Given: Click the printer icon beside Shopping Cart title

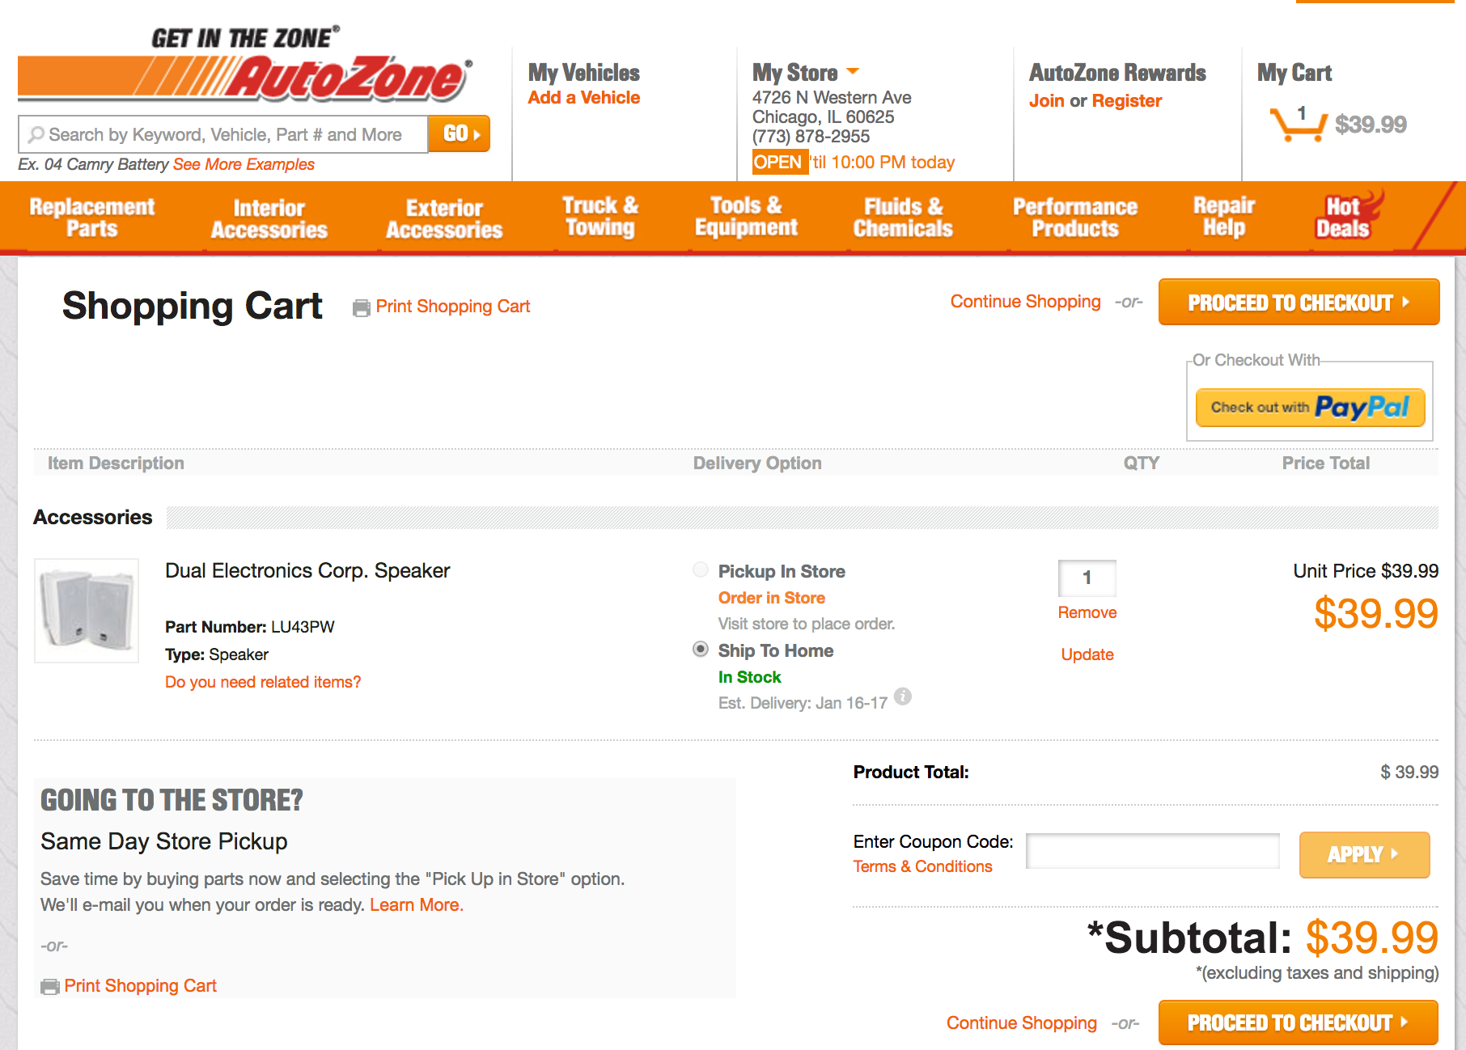Looking at the screenshot, I should [361, 308].
